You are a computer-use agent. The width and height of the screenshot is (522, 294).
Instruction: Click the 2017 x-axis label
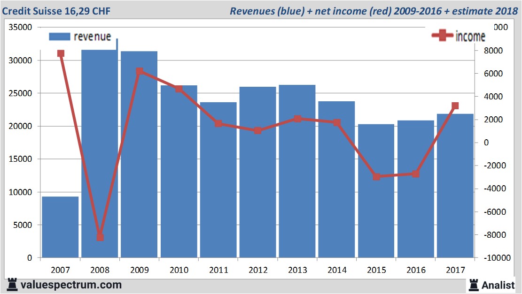[x=455, y=270]
